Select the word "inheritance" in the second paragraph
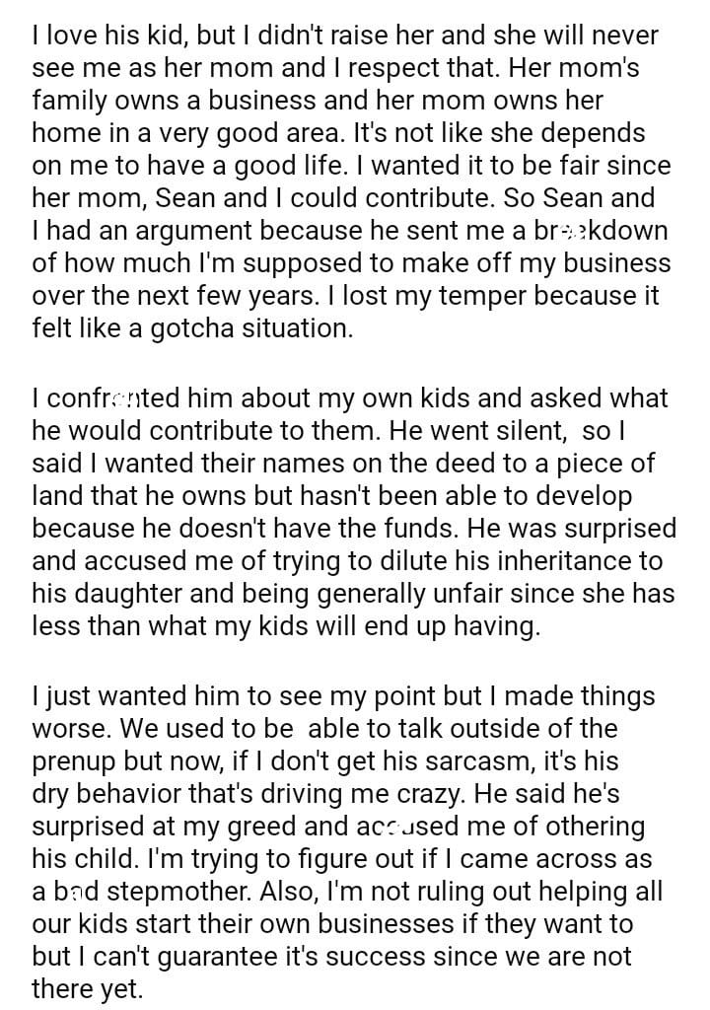Viewport: 710px width, 1010px height. point(517,561)
